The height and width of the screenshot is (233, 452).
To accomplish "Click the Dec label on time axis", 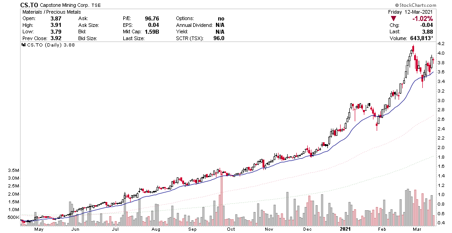I will (308, 229).
